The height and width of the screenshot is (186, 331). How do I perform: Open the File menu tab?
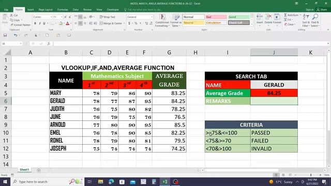(x=6, y=10)
